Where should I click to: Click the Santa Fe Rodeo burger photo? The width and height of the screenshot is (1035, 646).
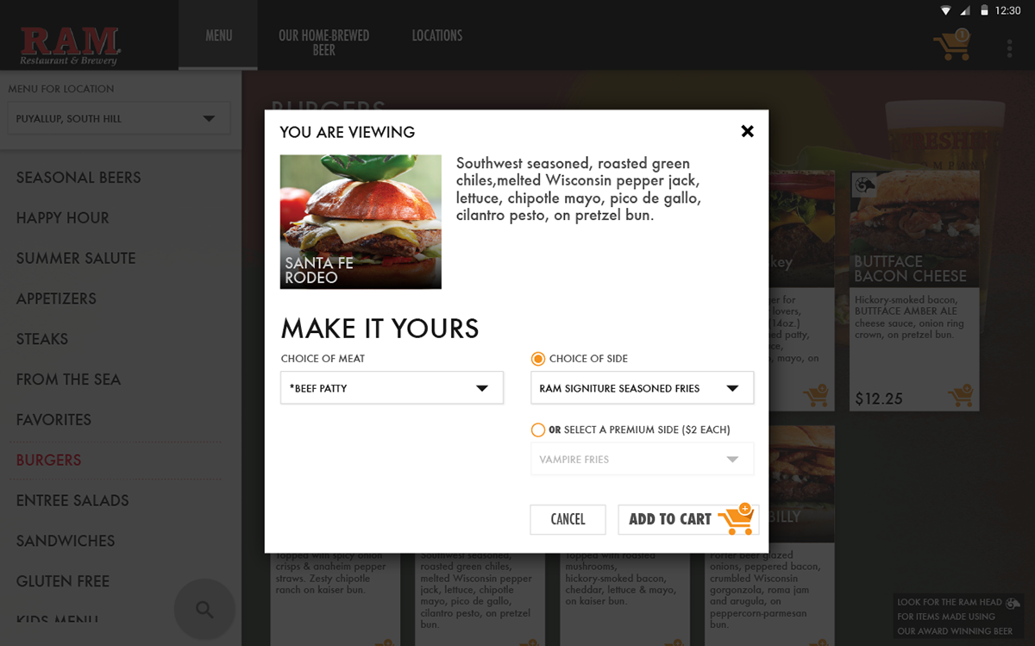pyautogui.click(x=361, y=222)
